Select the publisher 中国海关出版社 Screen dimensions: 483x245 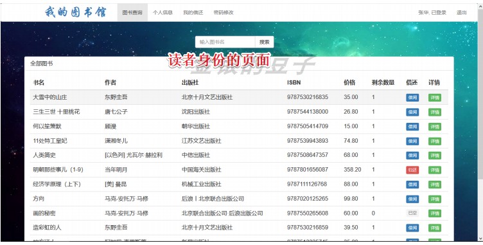tap(201, 170)
